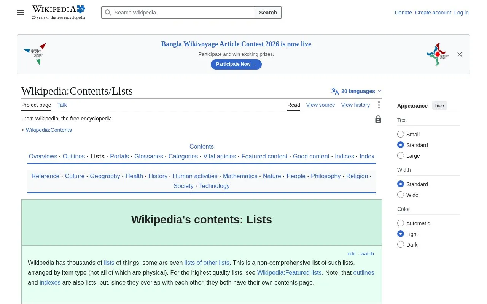
Task: Select Automatic color mode
Action: click(x=401, y=223)
